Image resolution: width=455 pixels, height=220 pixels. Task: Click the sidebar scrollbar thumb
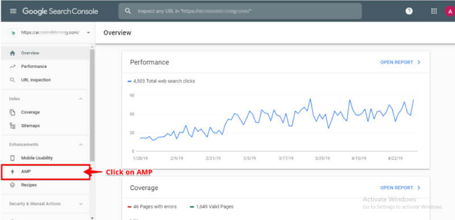(x=92, y=105)
